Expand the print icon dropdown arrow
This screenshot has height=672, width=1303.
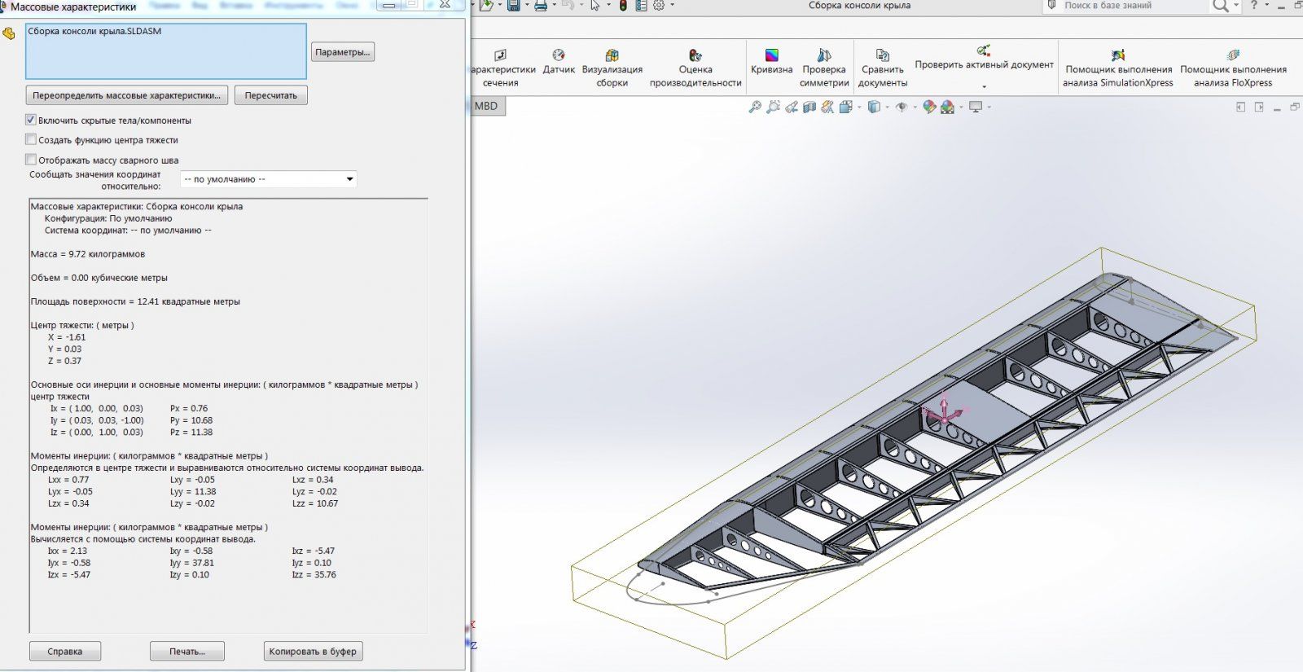[x=554, y=6]
